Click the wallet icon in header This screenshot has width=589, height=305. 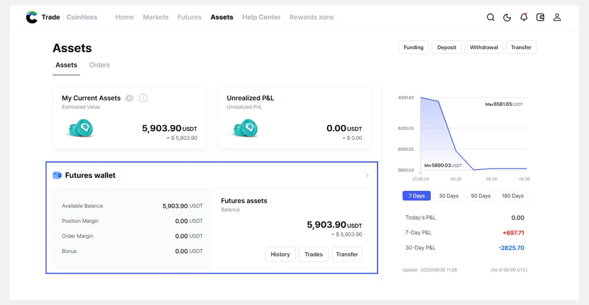tap(540, 17)
